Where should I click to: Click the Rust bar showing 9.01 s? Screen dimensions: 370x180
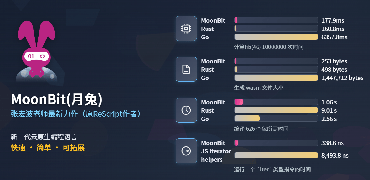click(x=276, y=110)
